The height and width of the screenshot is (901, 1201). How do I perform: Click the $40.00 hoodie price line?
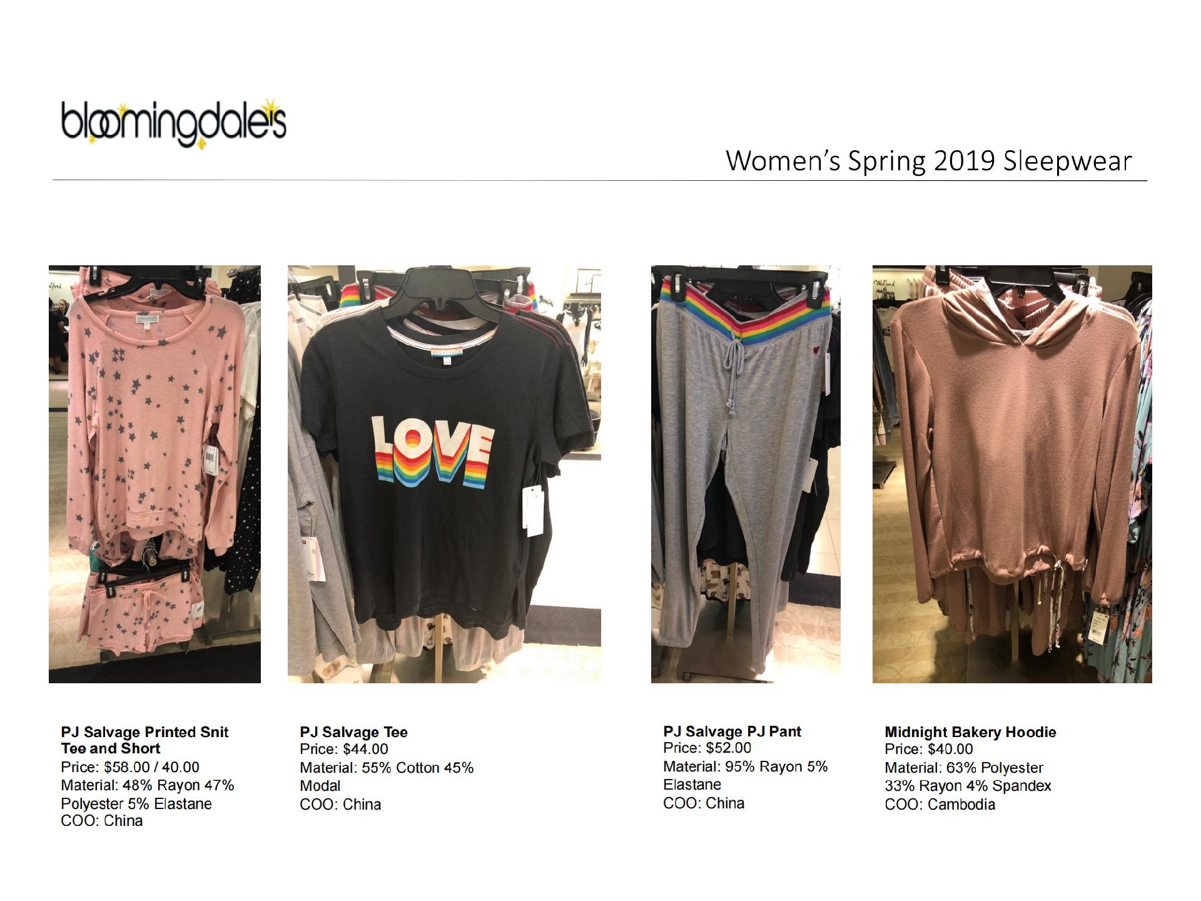pos(929,749)
